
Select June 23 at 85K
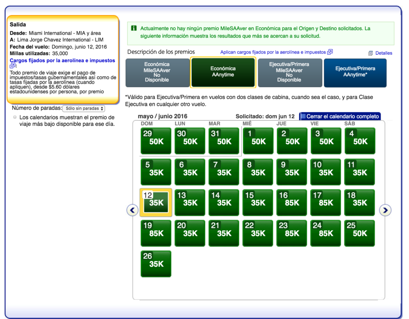click(292, 233)
